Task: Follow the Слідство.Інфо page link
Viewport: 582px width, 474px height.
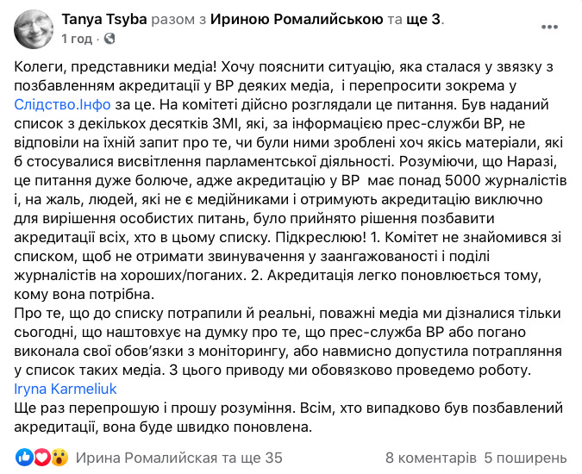Action: (x=62, y=105)
